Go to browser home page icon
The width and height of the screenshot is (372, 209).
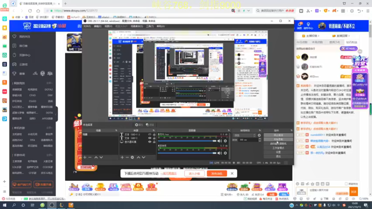pyautogui.click(x=38, y=11)
